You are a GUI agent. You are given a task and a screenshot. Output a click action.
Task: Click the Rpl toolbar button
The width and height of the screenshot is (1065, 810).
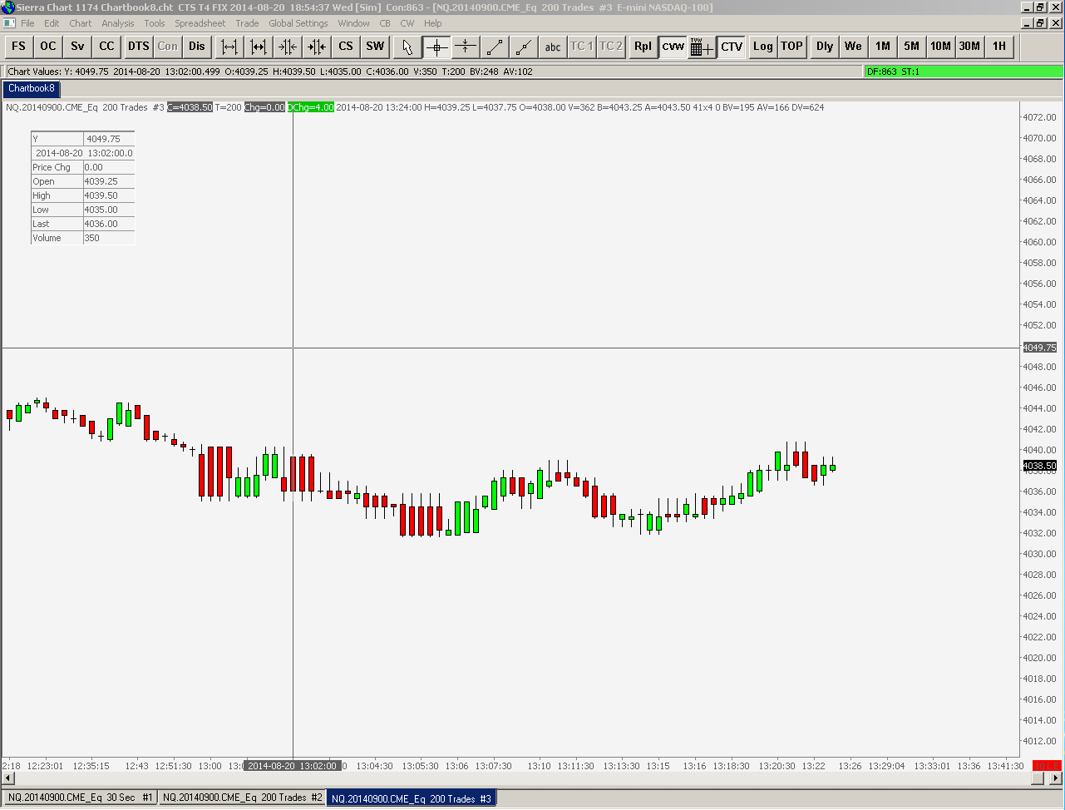[643, 47]
